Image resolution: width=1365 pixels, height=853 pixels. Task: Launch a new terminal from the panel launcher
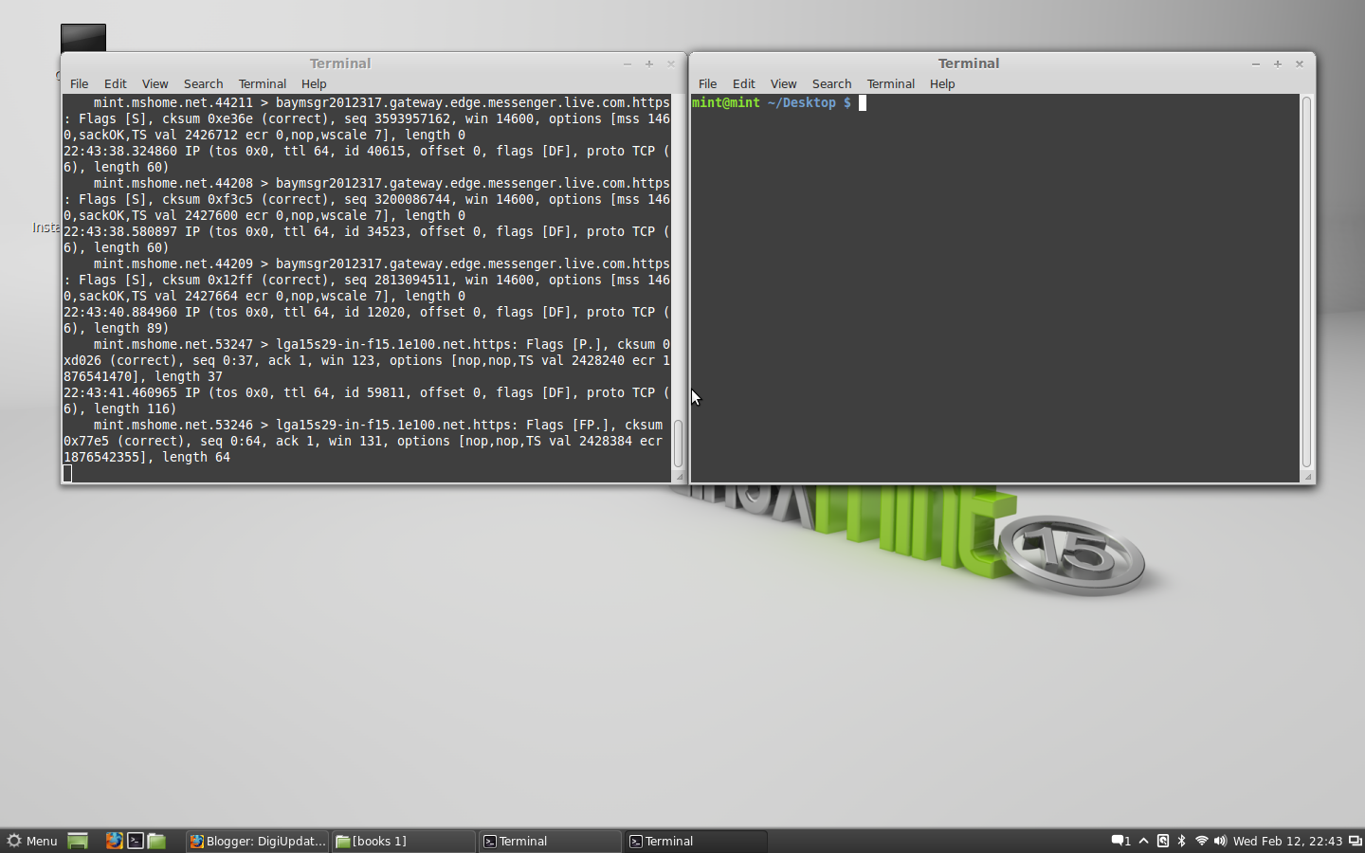135,841
